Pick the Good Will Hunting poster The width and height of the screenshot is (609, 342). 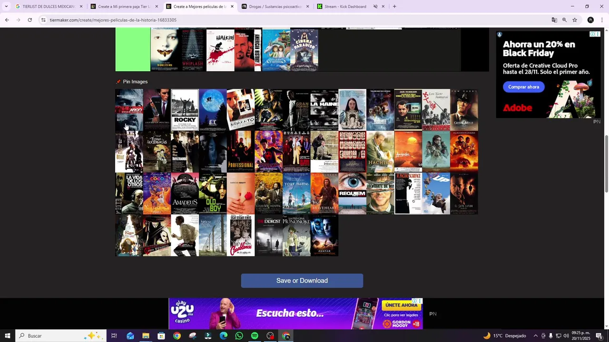click(268, 193)
